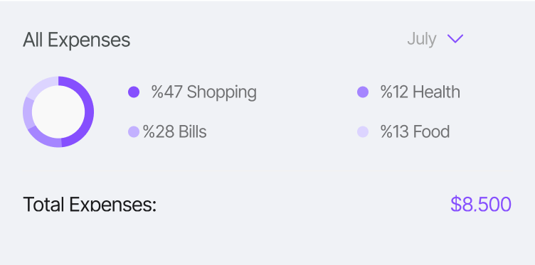Click the percent sign before 47
Image resolution: width=535 pixels, height=265 pixels.
[157, 92]
